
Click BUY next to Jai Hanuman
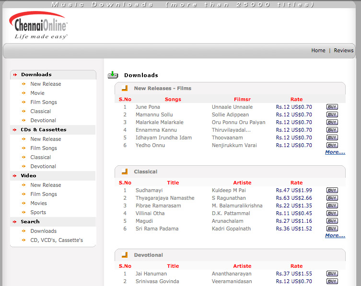(x=332, y=274)
